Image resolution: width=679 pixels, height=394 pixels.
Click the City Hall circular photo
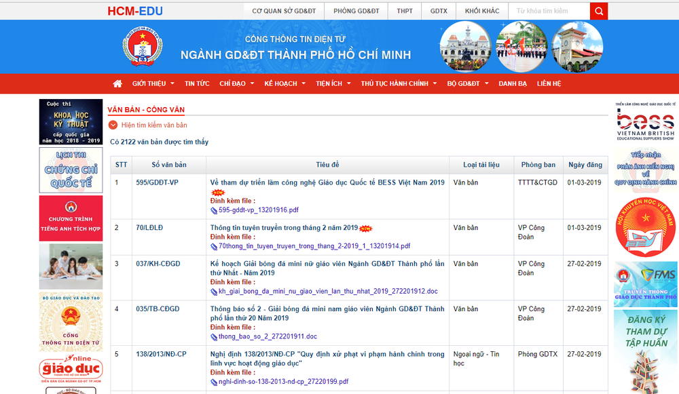click(466, 47)
